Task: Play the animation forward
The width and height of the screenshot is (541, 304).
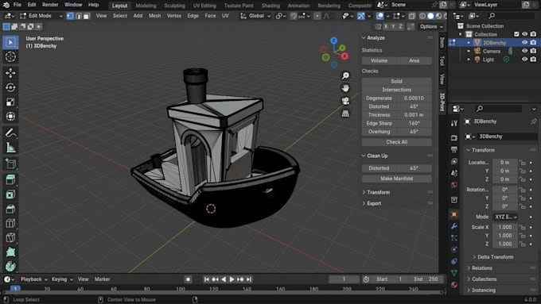Action: tap(232, 279)
